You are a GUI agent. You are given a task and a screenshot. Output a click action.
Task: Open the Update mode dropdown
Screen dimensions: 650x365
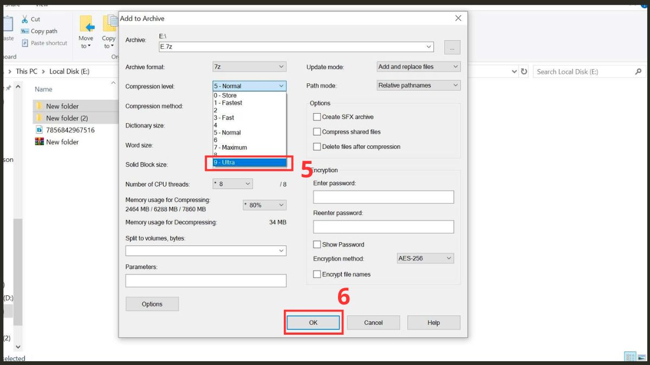click(418, 67)
